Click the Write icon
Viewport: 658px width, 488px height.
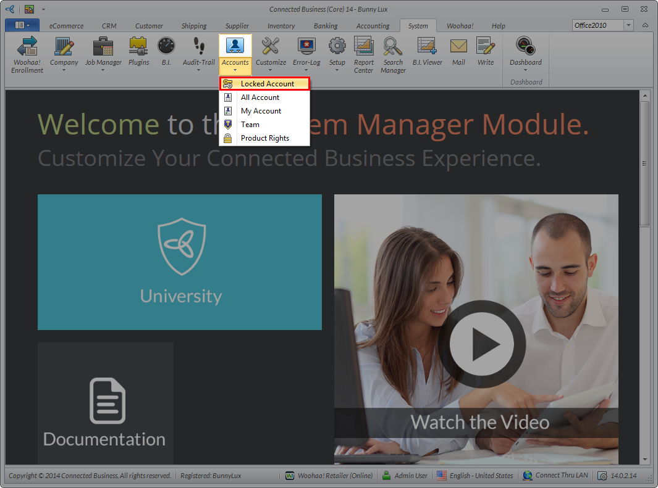[486, 52]
